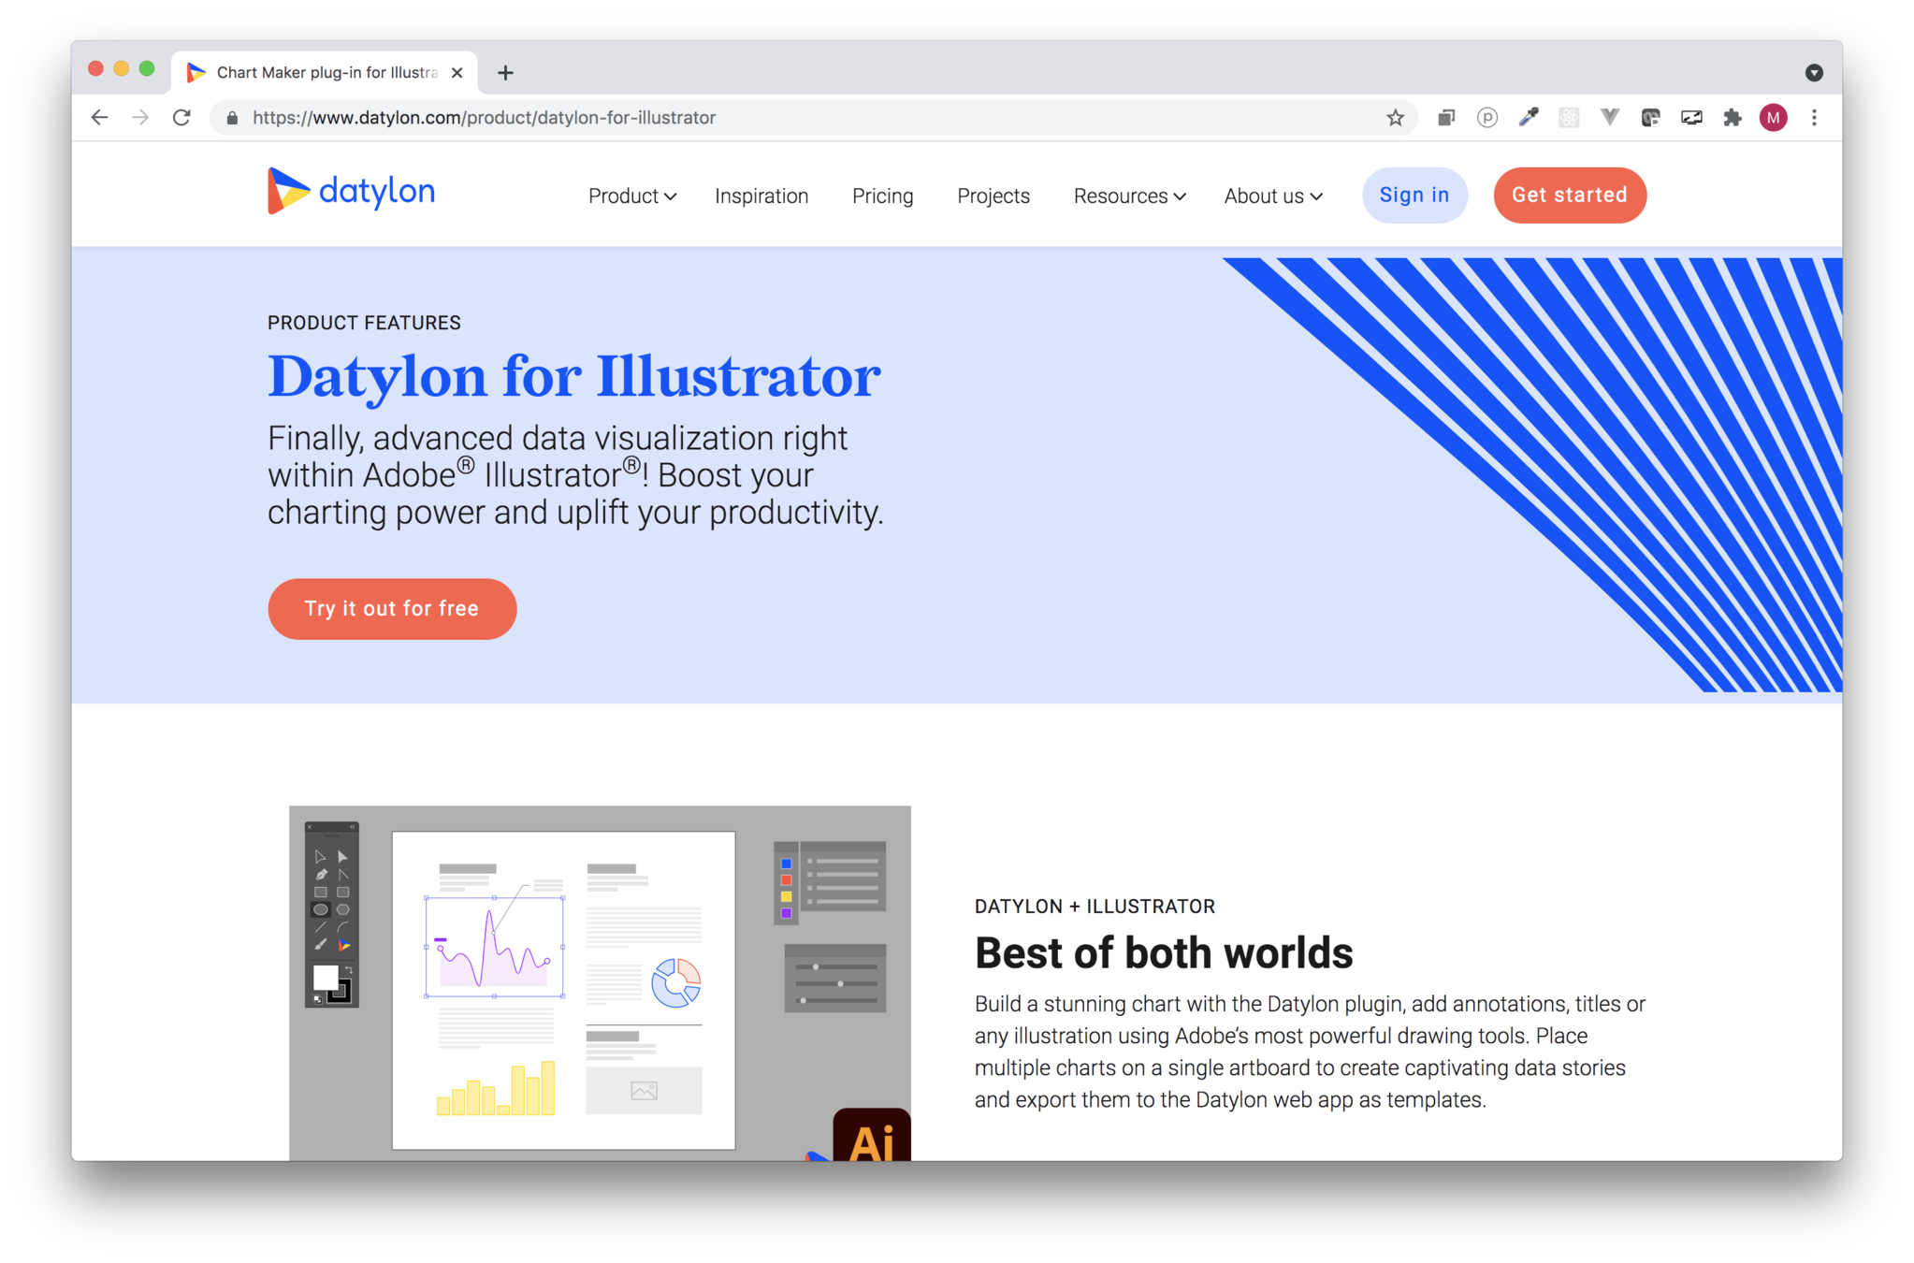
Task: Open the React Developer Tools extension
Action: (1570, 118)
